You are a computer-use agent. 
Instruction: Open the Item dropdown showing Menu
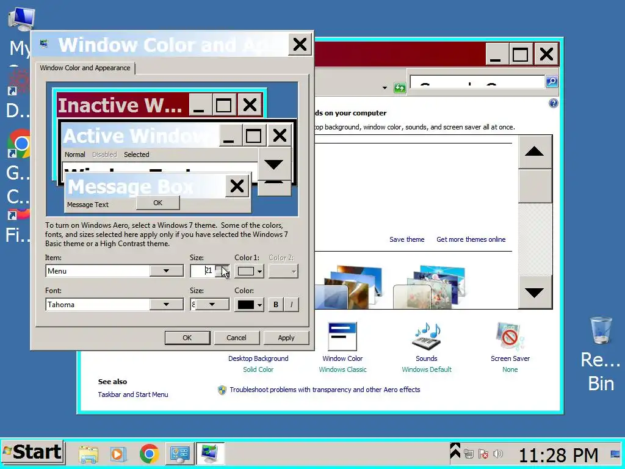tap(114, 271)
